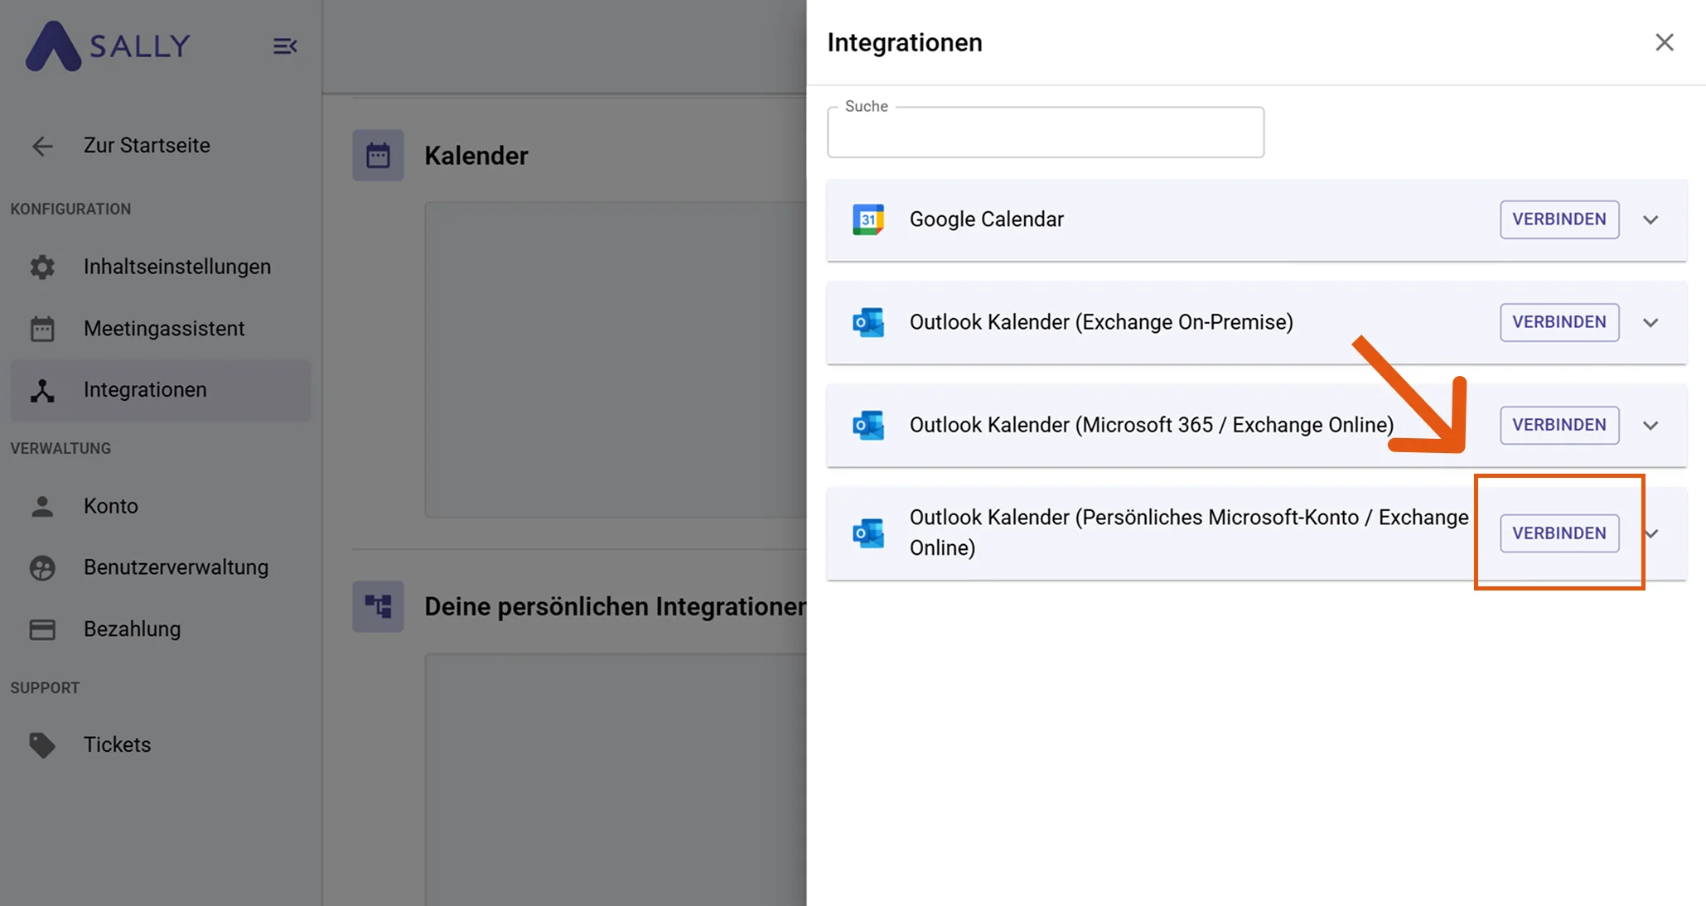This screenshot has height=906, width=1706.
Task: Click the Kalender section heading
Action: [x=476, y=156]
